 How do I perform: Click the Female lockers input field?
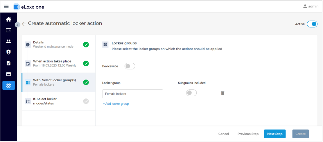(132, 94)
